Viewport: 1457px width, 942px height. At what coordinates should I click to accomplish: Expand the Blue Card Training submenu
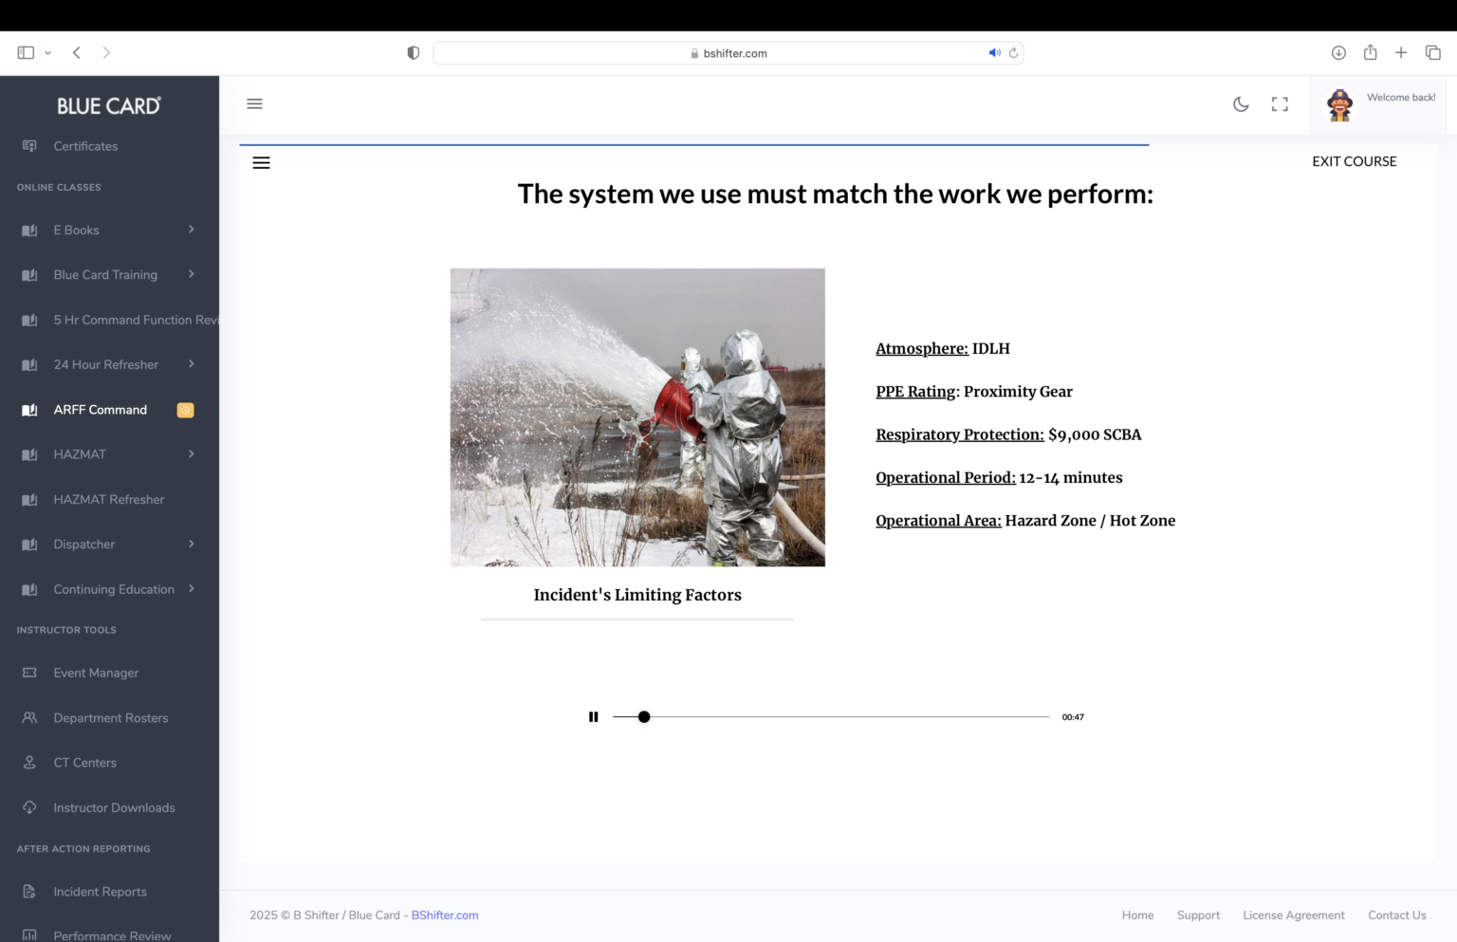click(x=191, y=274)
